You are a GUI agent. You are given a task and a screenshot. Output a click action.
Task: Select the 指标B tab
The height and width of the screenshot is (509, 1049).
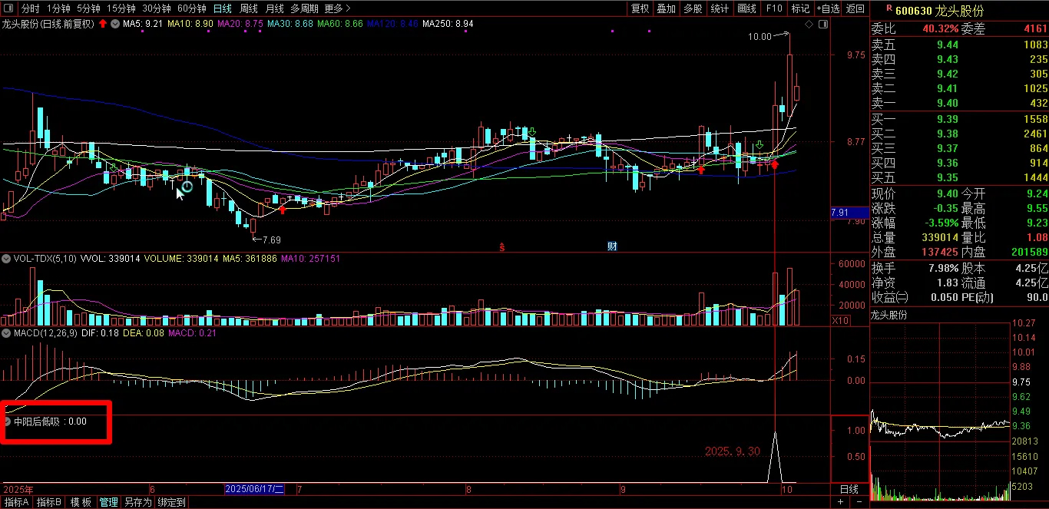[49, 502]
